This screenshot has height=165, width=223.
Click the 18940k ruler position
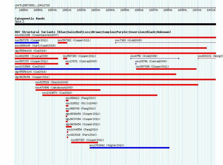click(110, 10)
